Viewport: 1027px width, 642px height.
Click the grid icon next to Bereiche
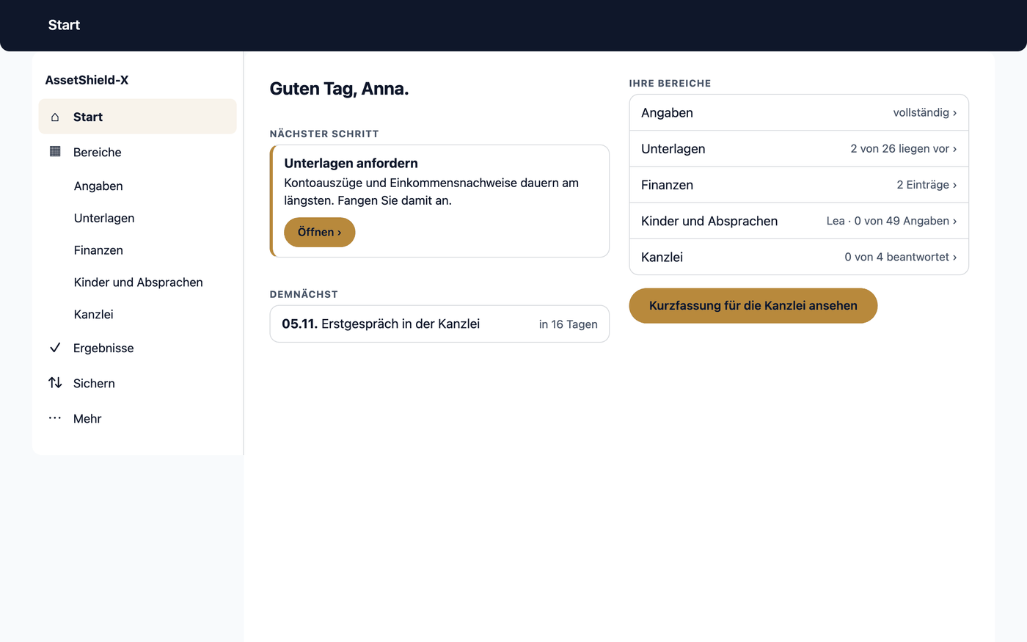pos(55,151)
